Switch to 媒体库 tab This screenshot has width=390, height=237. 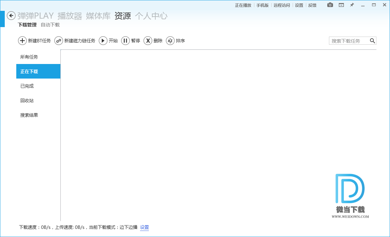(x=98, y=16)
